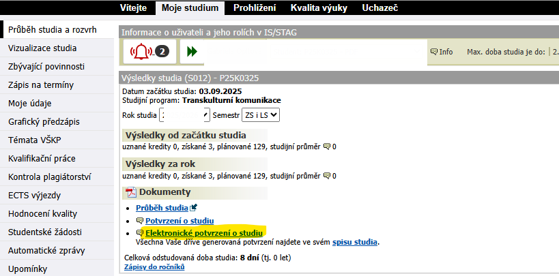559x276 pixels.
Task: Click external link icon after Průběh studia
Action: [194, 208]
